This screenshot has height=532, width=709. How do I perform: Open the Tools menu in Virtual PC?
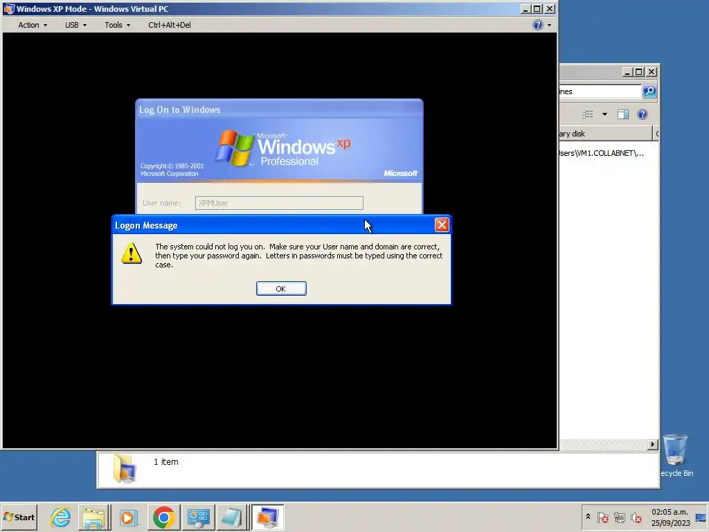(x=117, y=25)
